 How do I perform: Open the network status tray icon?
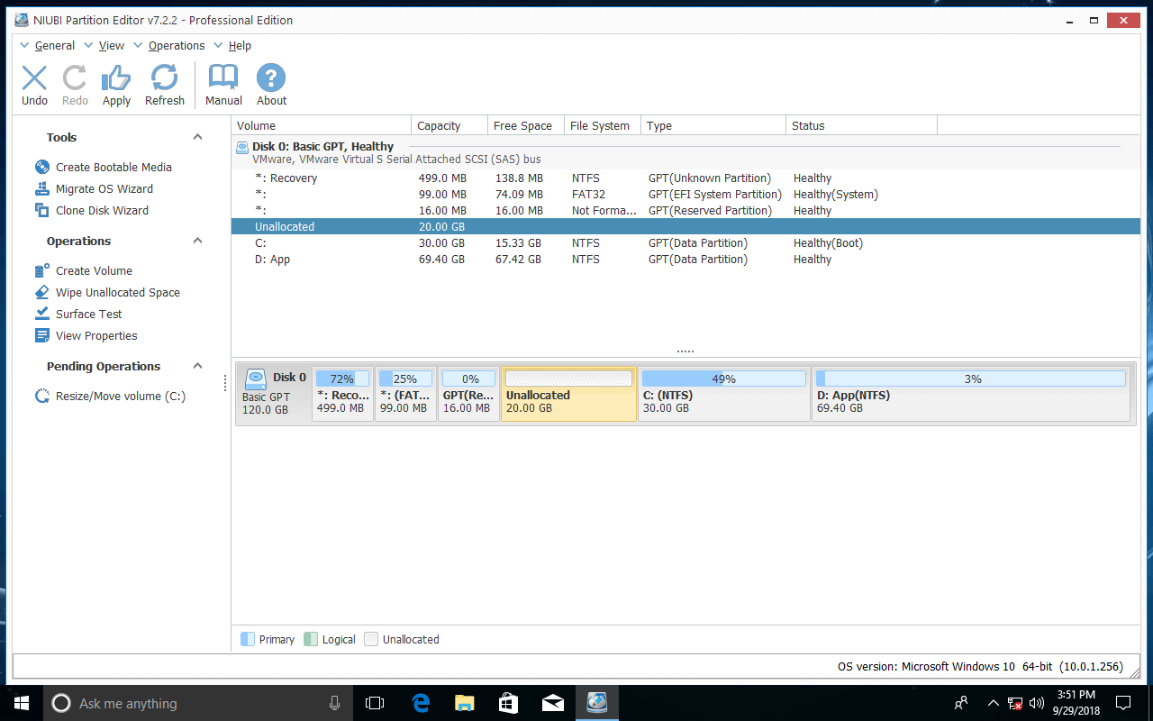click(1015, 703)
